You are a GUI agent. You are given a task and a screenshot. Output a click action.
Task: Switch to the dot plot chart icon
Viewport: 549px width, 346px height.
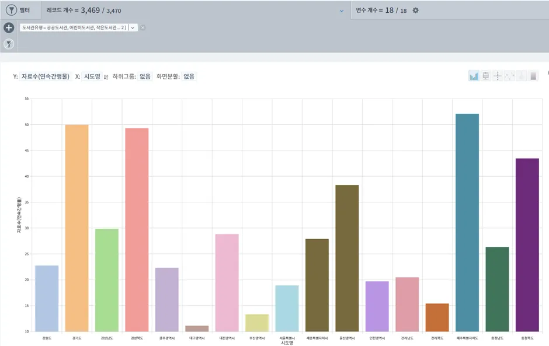(x=498, y=76)
